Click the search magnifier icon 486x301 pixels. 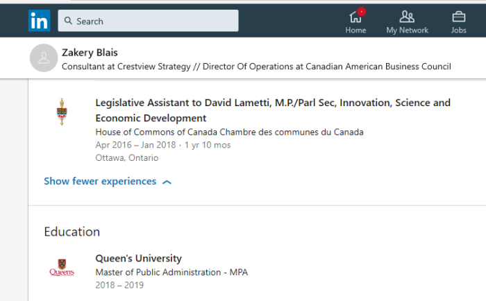click(x=68, y=21)
